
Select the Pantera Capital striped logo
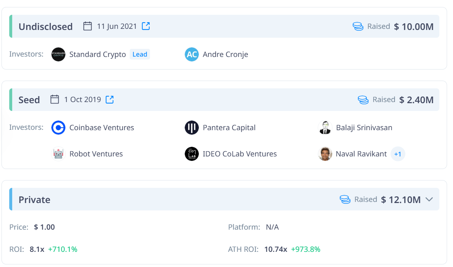point(191,127)
